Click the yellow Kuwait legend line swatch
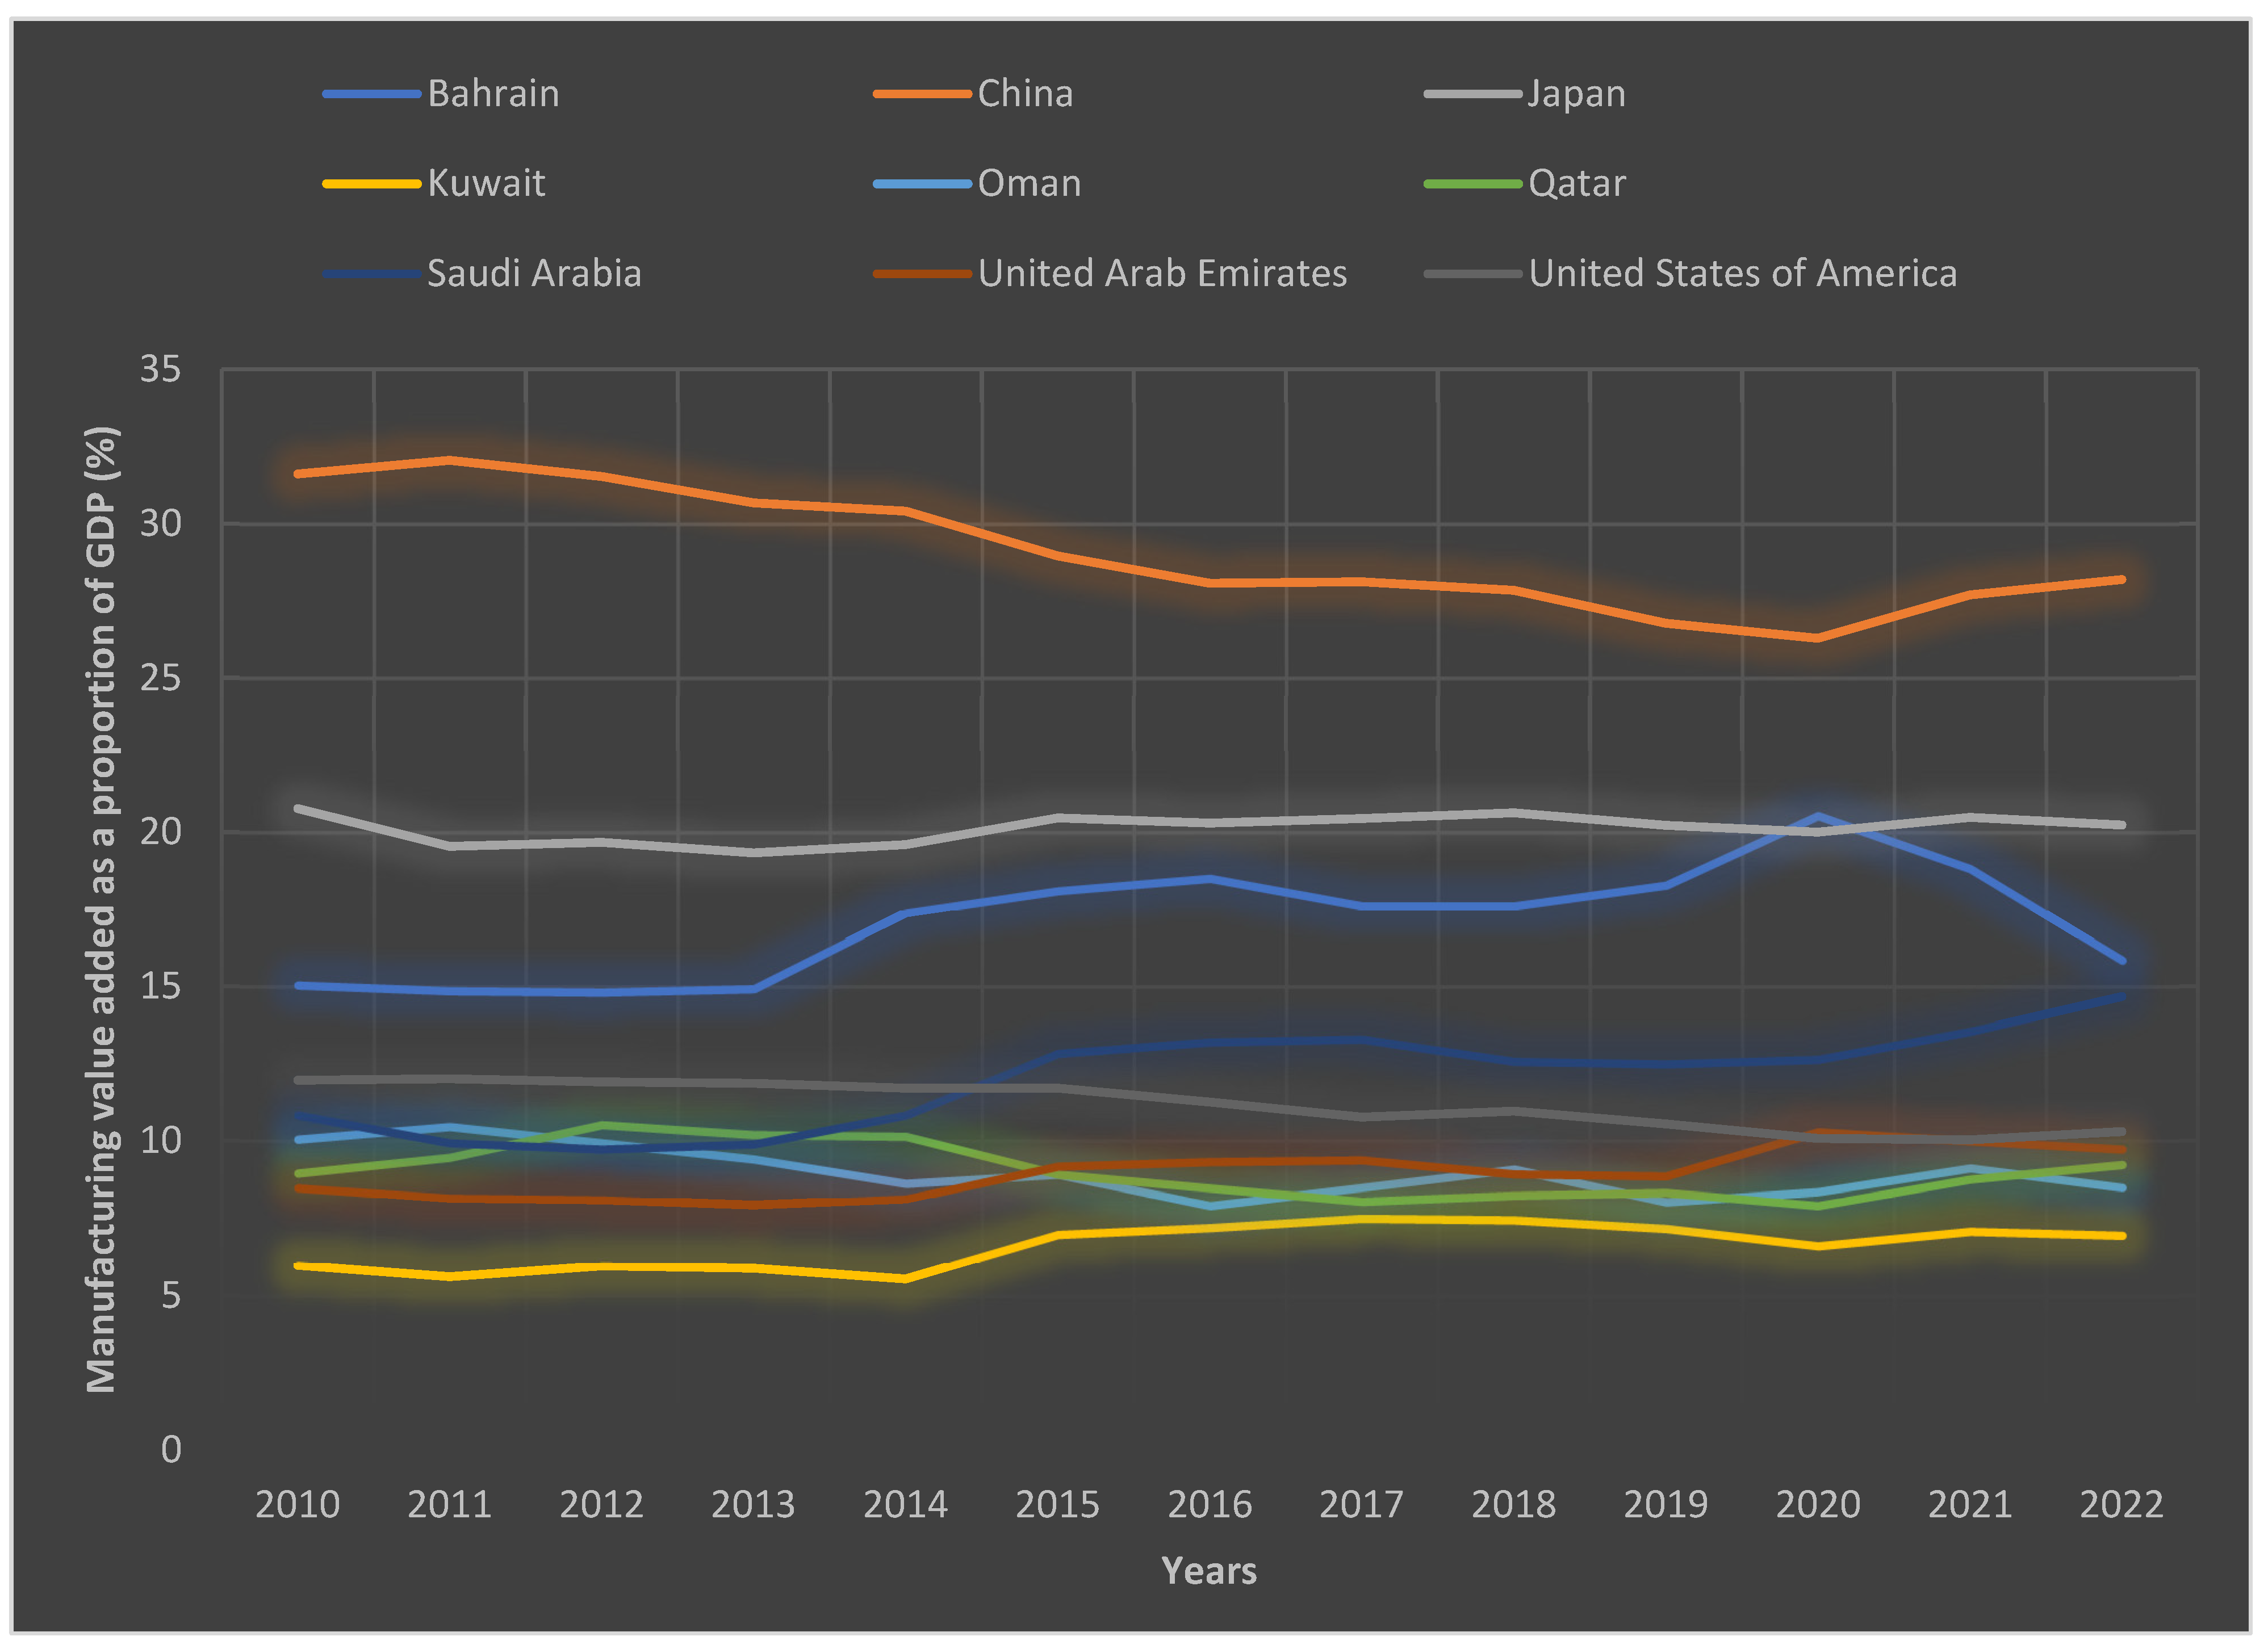 tap(371, 184)
